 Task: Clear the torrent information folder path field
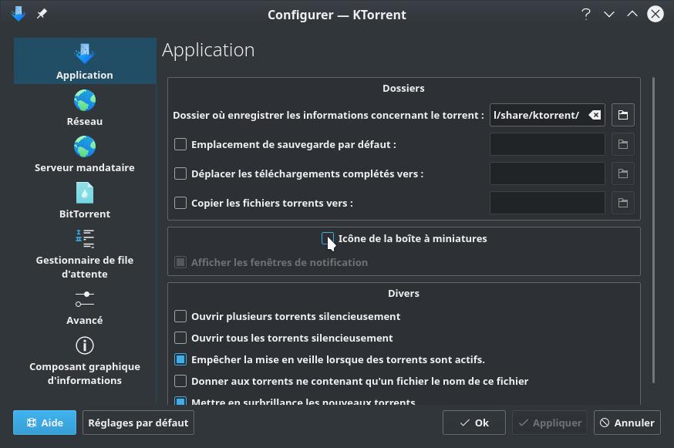595,115
